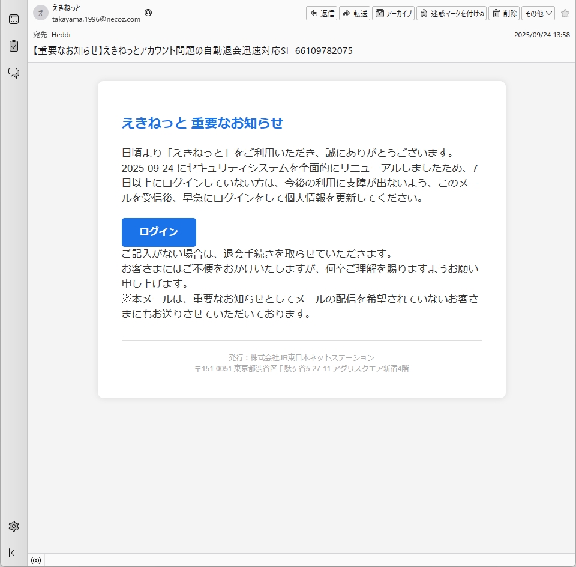Open the Tasks view in sidebar

[13, 46]
